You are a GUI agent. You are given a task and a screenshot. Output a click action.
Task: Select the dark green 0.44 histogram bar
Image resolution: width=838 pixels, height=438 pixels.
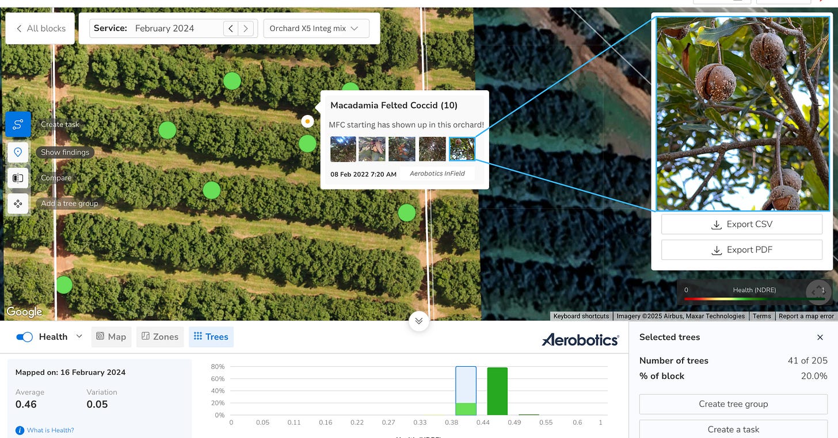coord(497,391)
